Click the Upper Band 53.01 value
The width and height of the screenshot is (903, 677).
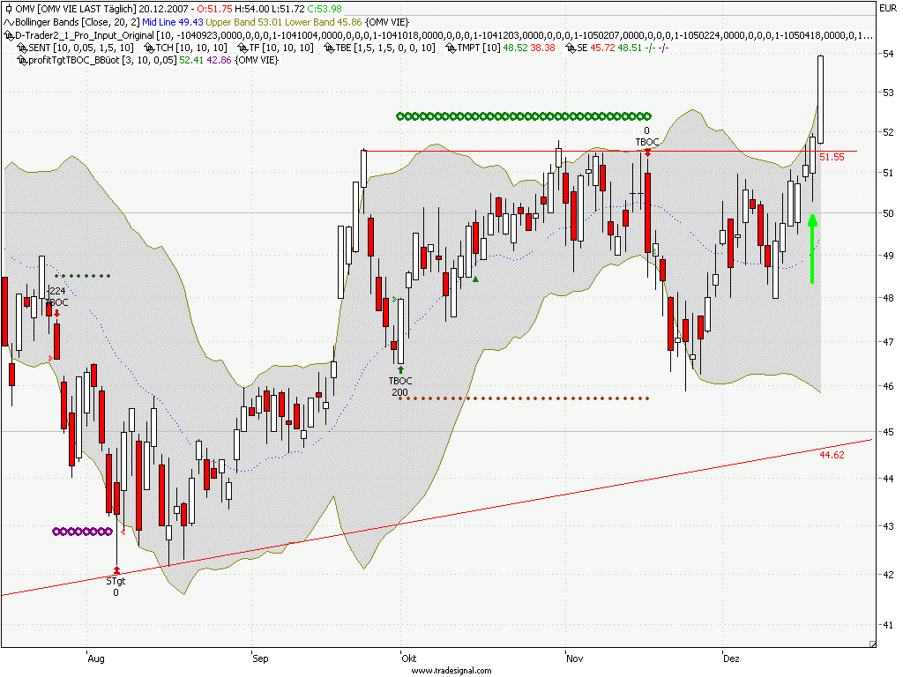click(244, 22)
